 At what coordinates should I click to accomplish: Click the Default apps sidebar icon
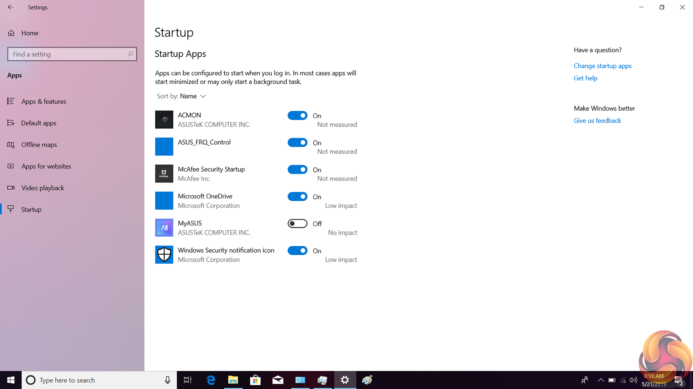[x=11, y=123]
